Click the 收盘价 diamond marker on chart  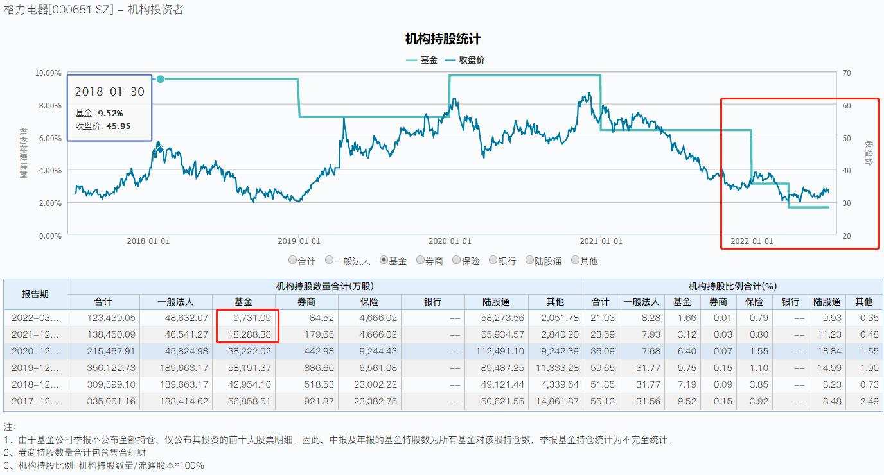[x=160, y=149]
